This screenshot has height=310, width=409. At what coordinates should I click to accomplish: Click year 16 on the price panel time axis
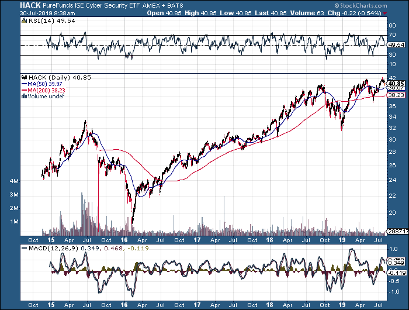pyautogui.click(x=124, y=240)
